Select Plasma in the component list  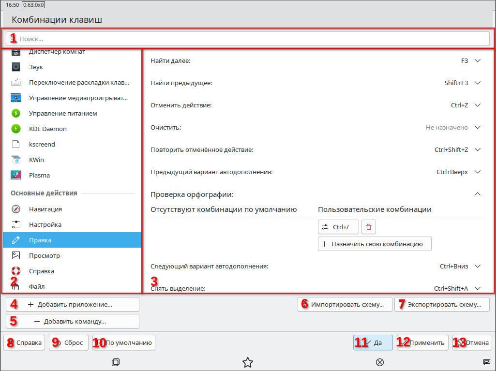pyautogui.click(x=72, y=175)
